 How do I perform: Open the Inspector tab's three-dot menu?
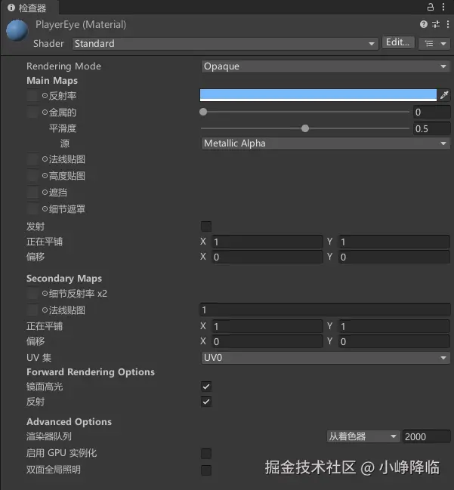443,7
